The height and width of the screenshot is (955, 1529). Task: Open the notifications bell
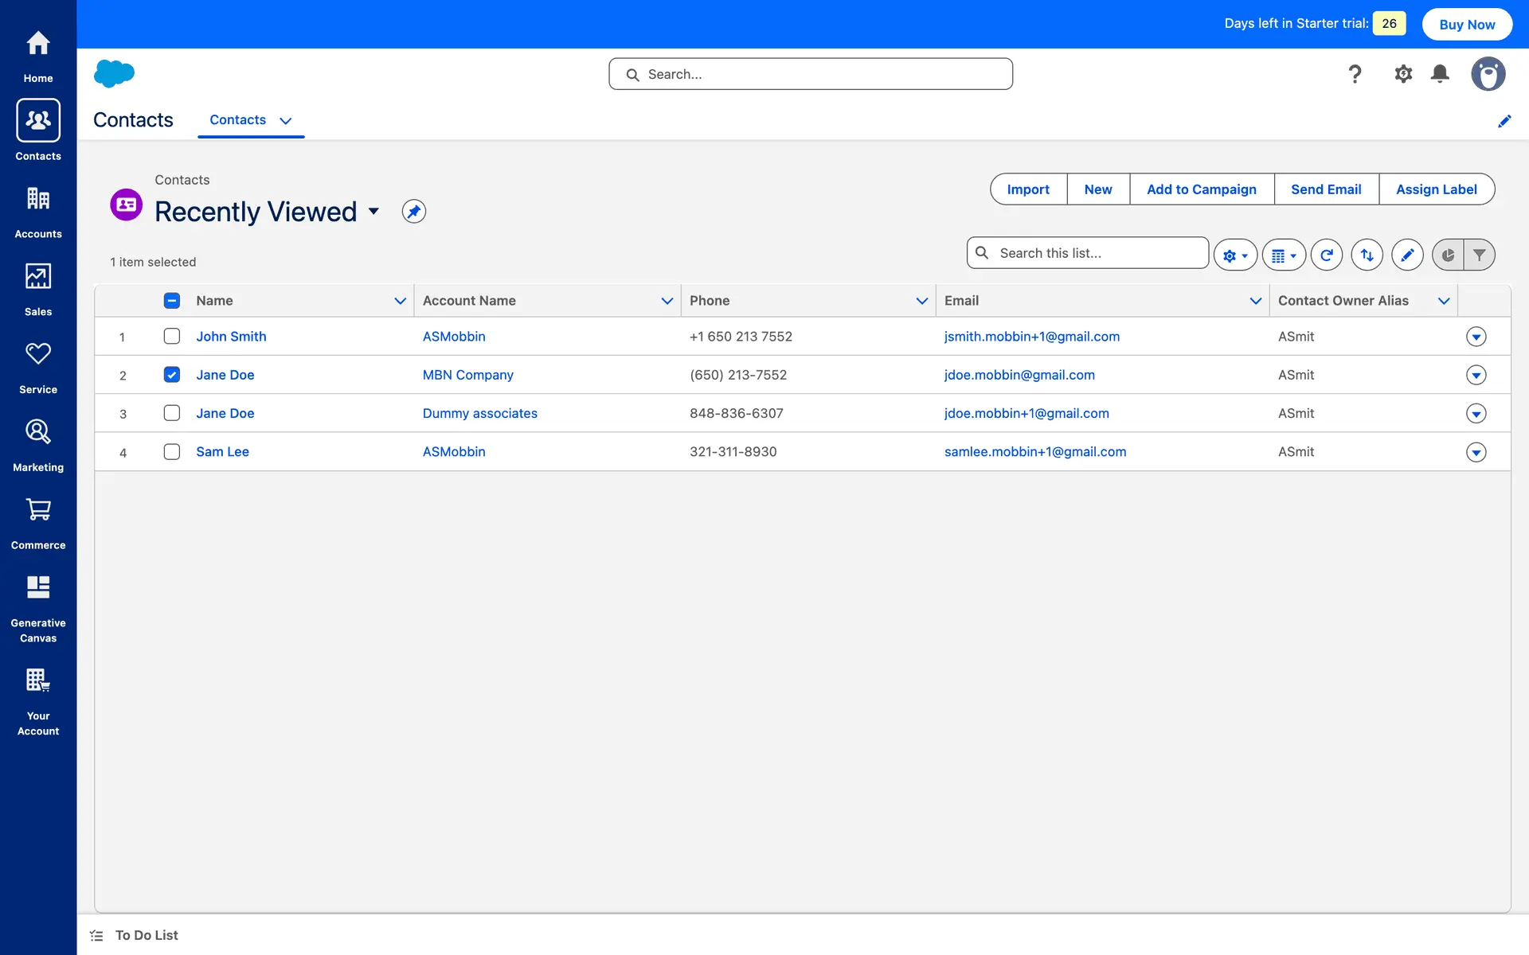[1439, 74]
